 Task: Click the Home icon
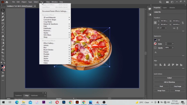pos(7,2)
